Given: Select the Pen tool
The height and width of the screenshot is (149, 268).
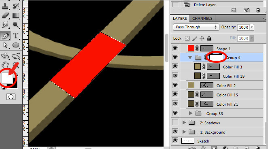Looking at the screenshot, I should [5, 36].
